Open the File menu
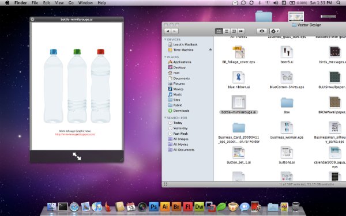Image resolution: width=346 pixels, height=216 pixels. [x=35, y=3]
